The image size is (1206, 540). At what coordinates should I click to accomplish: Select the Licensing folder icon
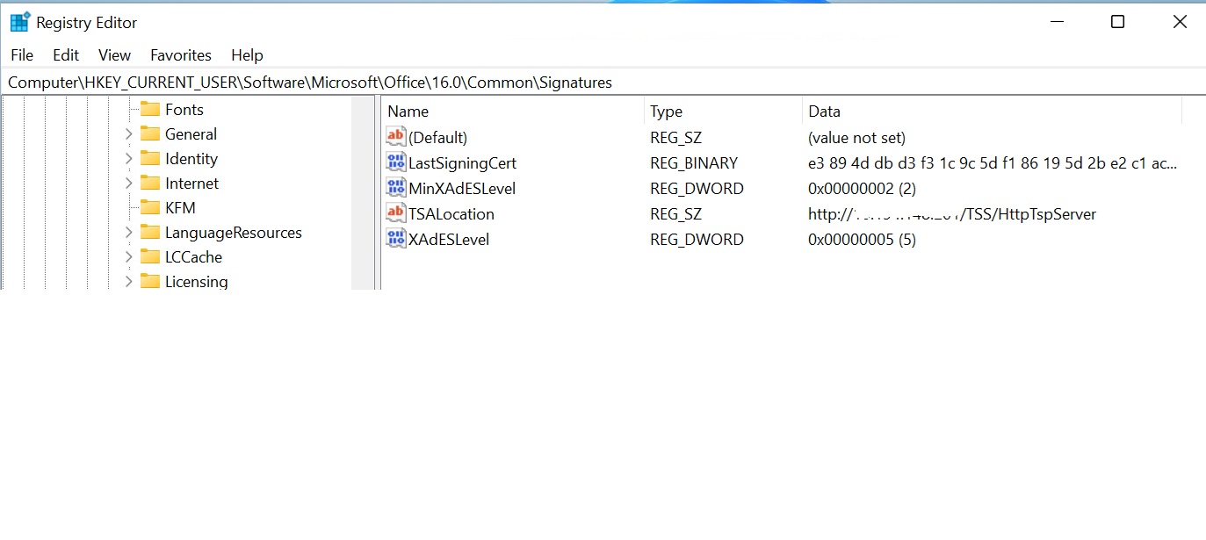click(x=150, y=281)
